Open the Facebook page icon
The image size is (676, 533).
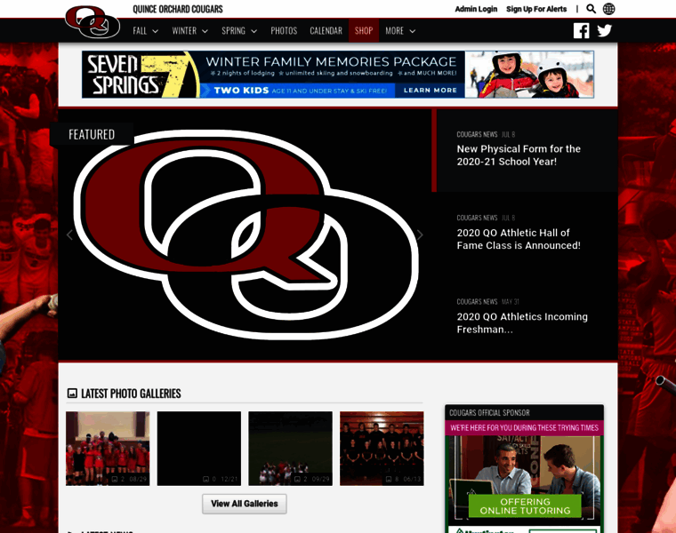click(581, 30)
